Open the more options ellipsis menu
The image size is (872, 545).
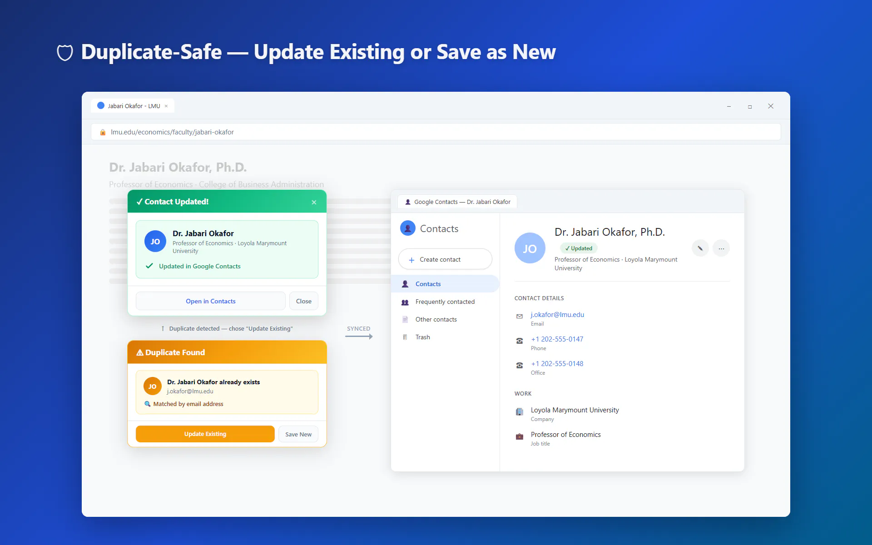click(721, 248)
